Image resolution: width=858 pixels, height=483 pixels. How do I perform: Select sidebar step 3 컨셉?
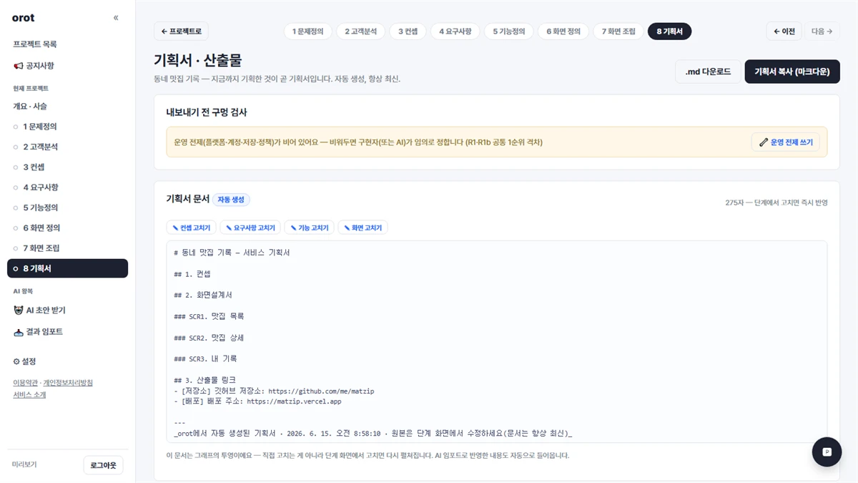(x=67, y=167)
